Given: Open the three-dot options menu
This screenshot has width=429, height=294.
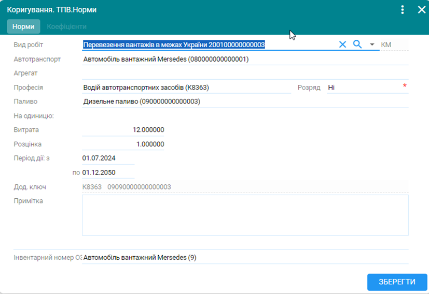Looking at the screenshot, I should click(403, 10).
